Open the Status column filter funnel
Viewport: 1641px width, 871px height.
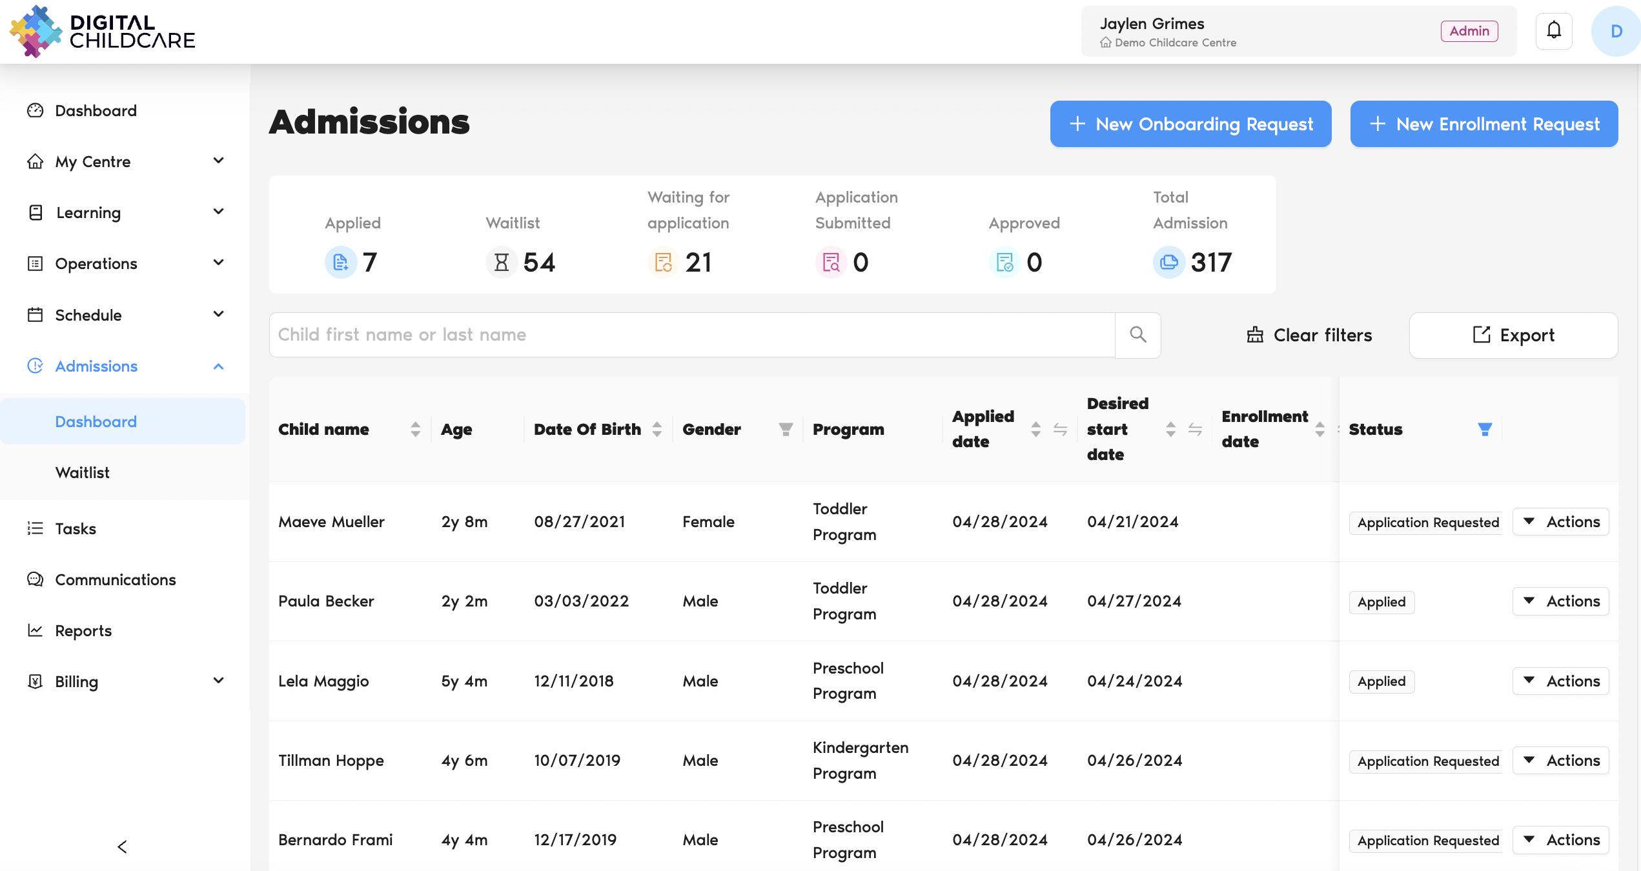coord(1484,429)
